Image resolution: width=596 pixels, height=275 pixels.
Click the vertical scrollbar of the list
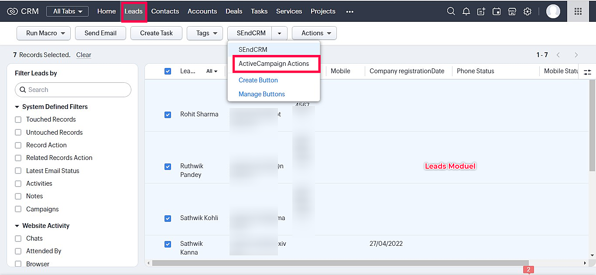[x=592, y=126]
